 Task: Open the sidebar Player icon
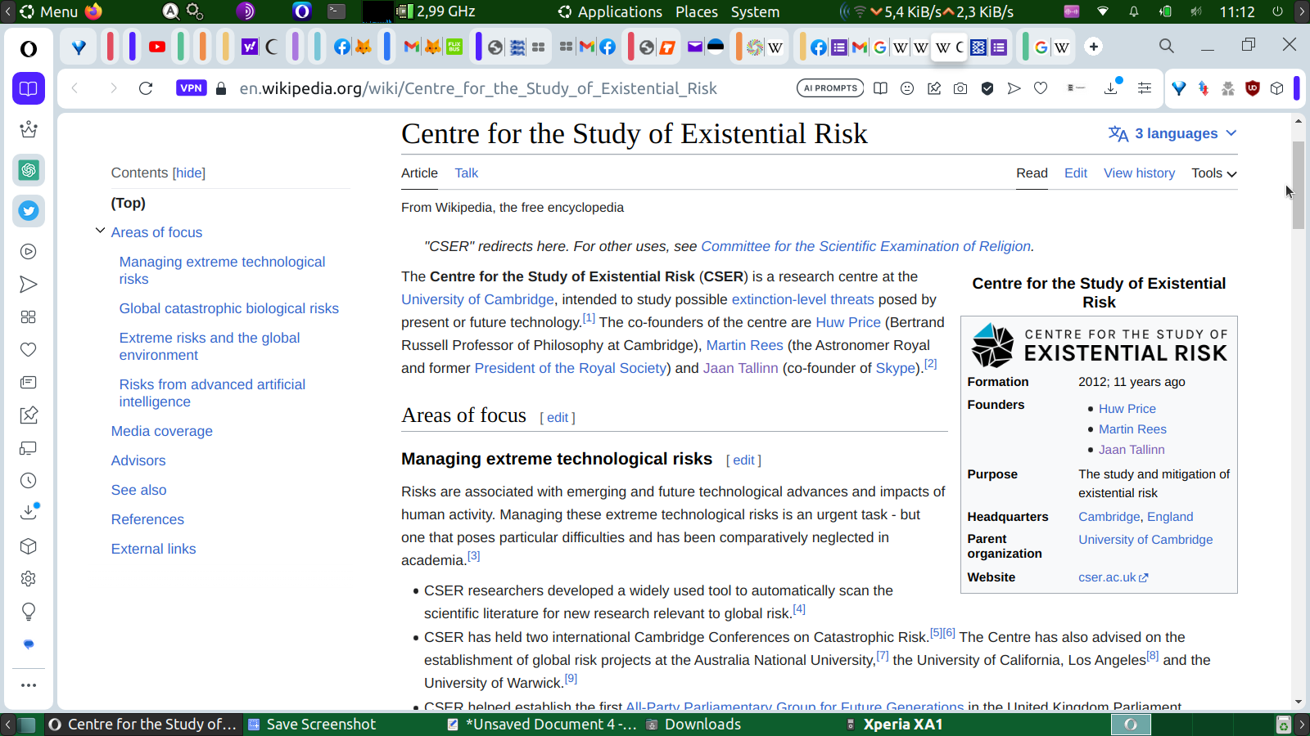coord(29,252)
